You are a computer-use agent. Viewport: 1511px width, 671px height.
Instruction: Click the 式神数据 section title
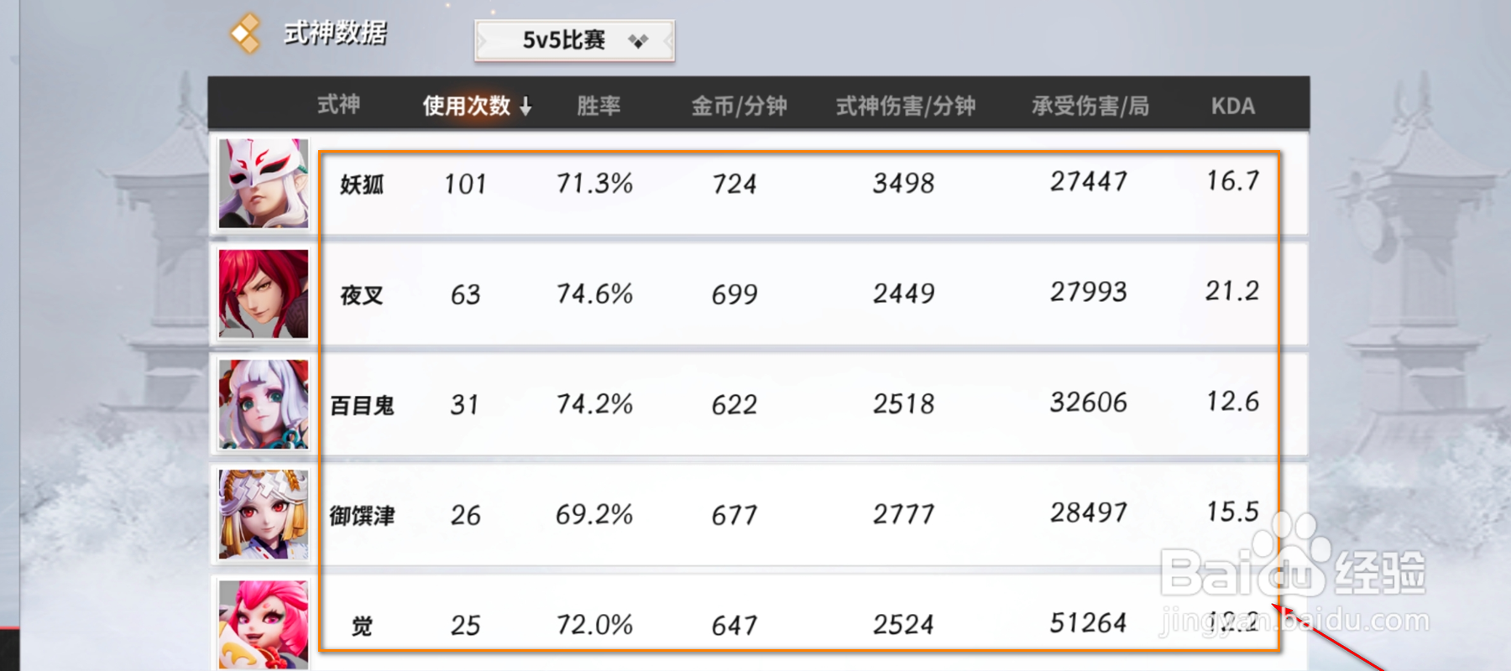pos(335,34)
